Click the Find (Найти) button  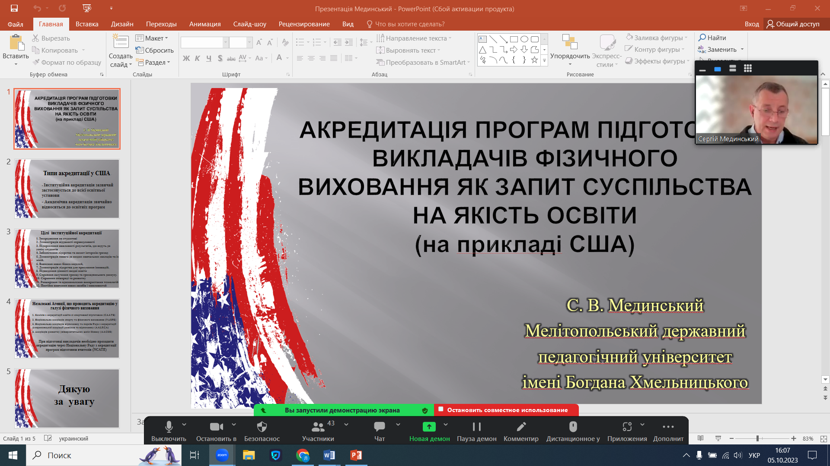pyautogui.click(x=712, y=38)
